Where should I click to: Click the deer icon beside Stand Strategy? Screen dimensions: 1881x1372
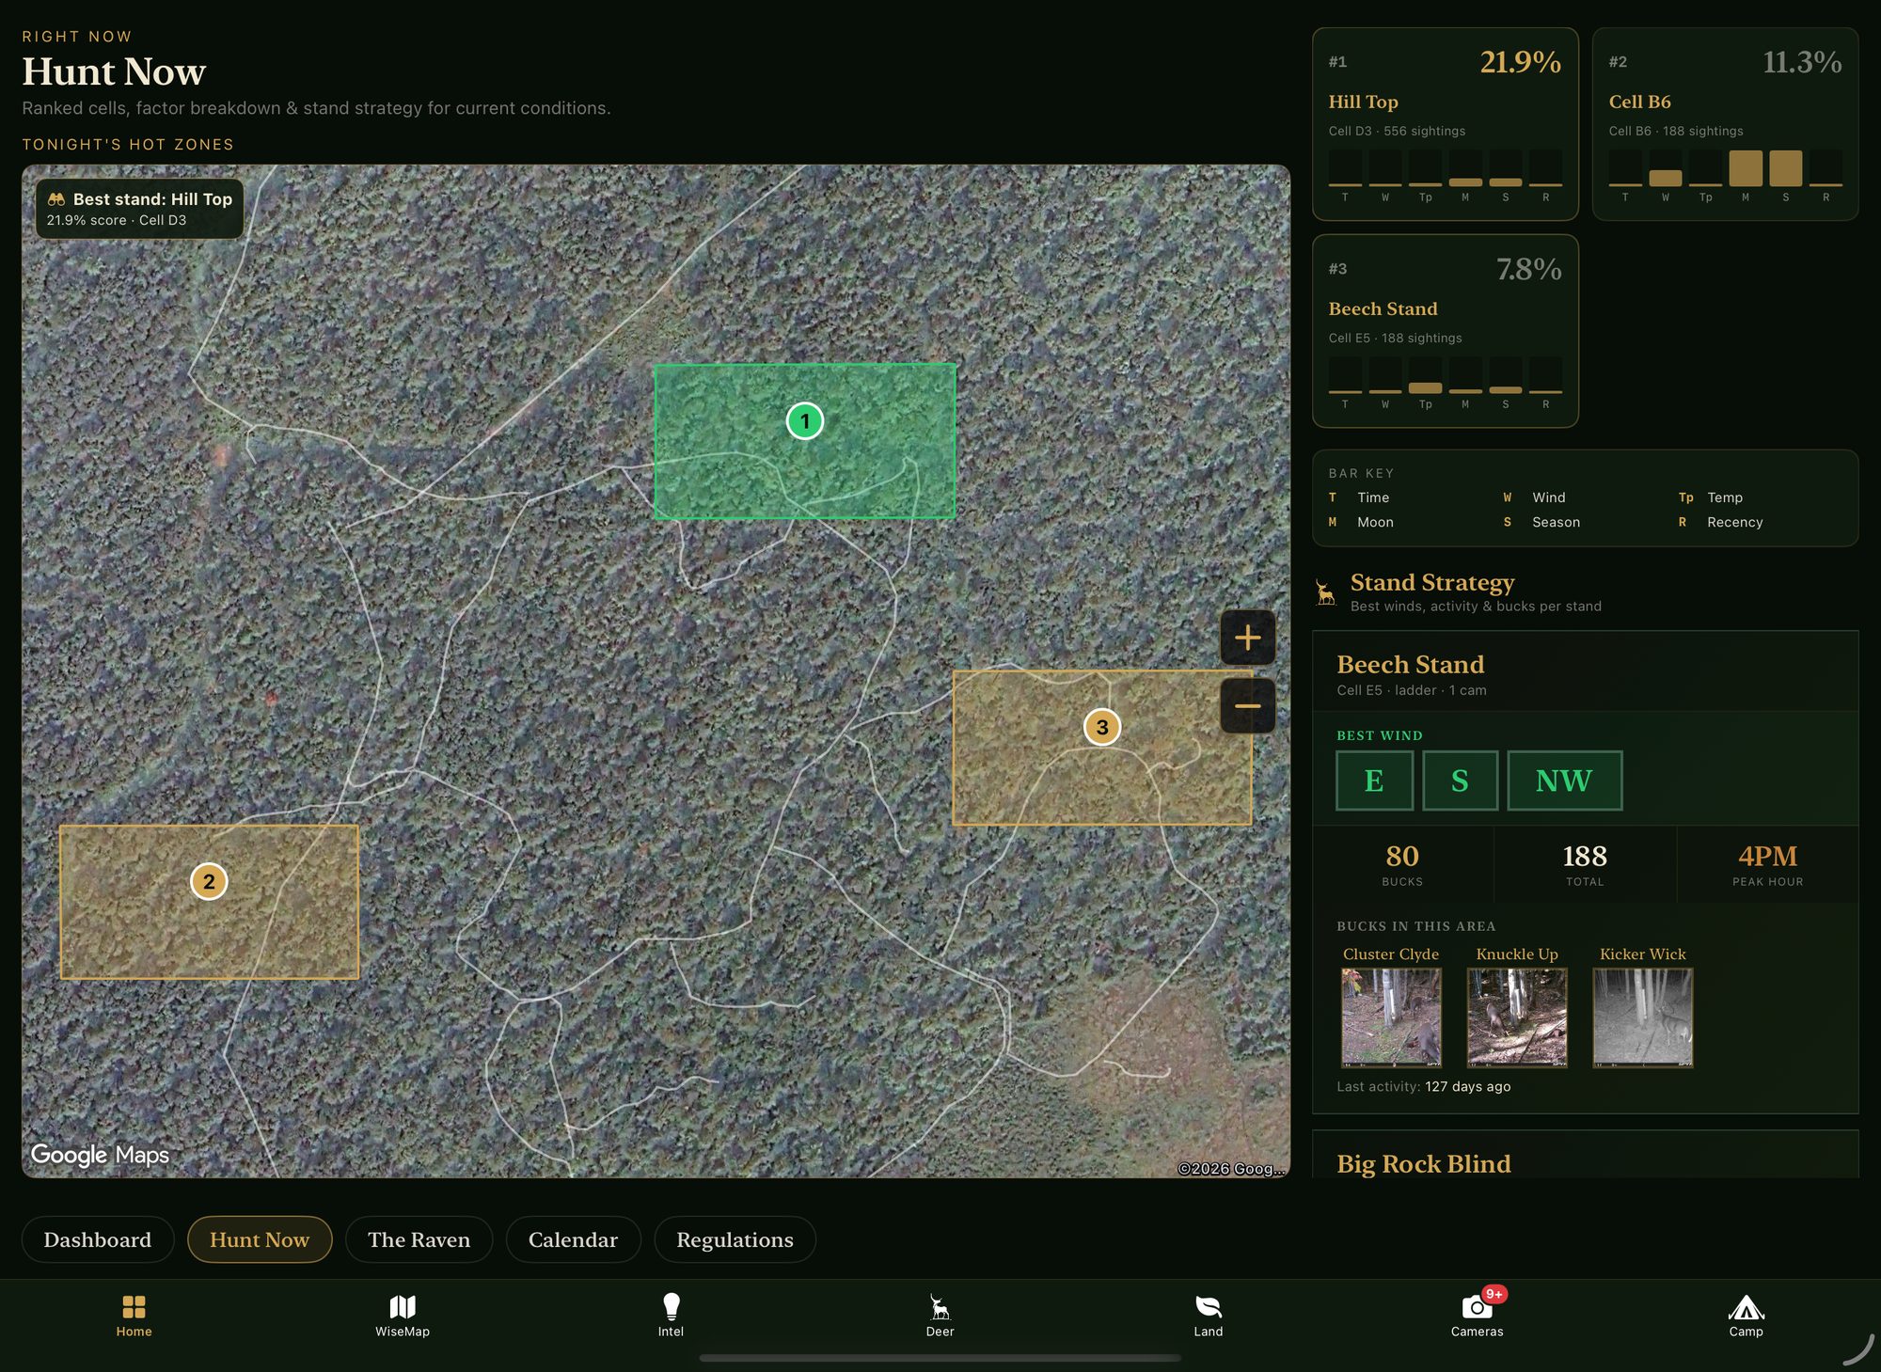[x=1326, y=592]
